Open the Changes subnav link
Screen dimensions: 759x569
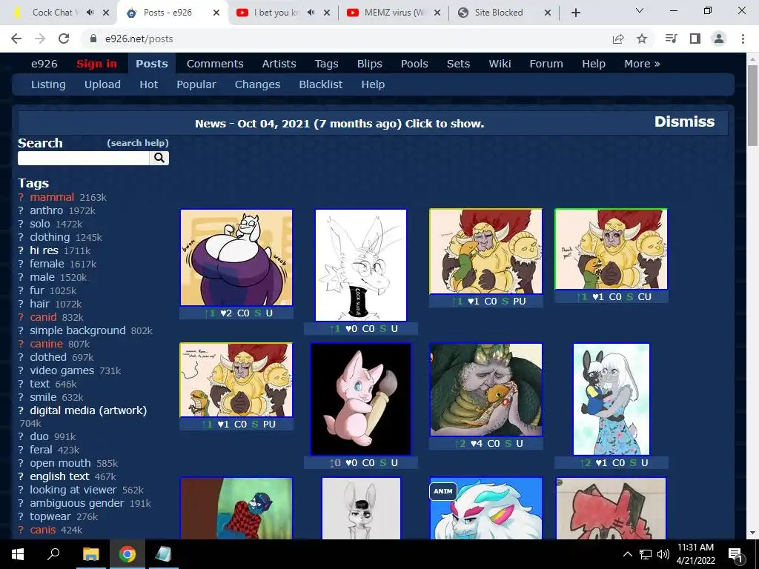pyautogui.click(x=257, y=84)
